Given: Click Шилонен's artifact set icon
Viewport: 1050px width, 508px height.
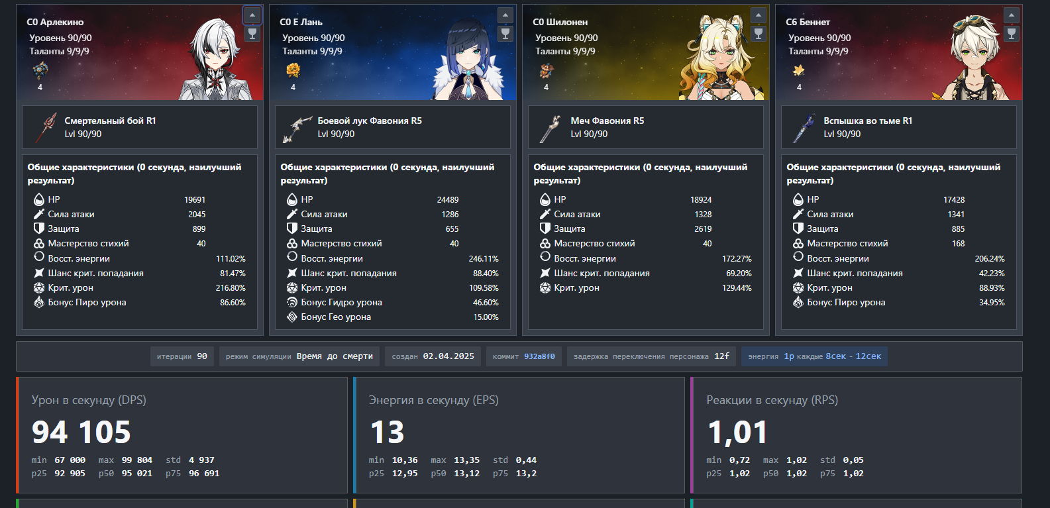Looking at the screenshot, I should pyautogui.click(x=546, y=70).
